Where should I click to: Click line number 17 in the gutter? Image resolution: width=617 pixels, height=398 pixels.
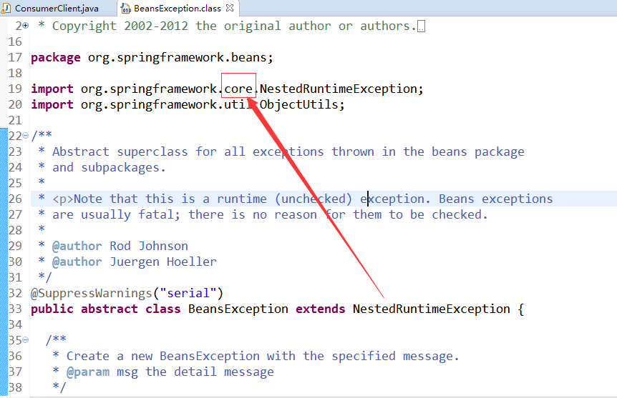15,57
